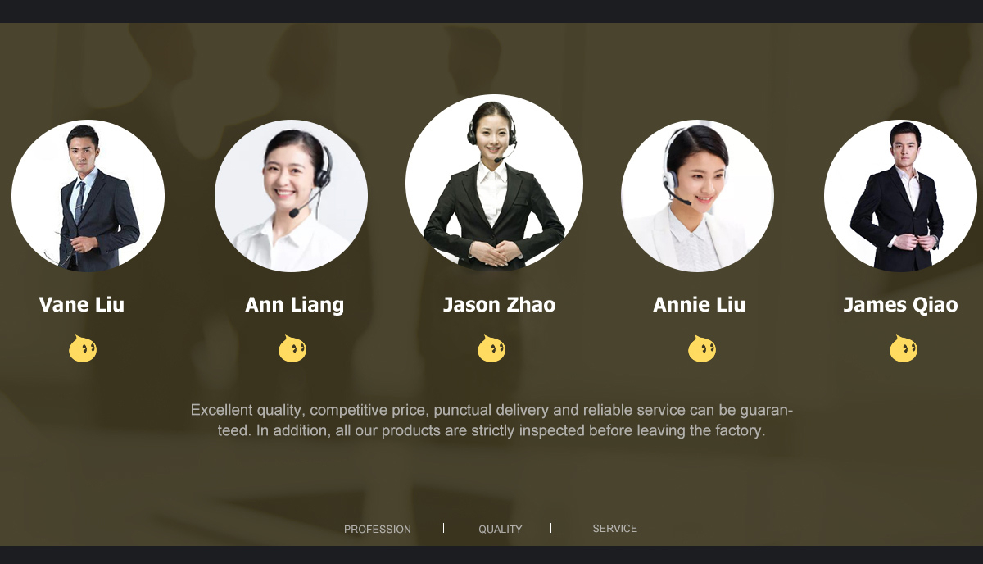Click the Vane Liu name
The height and width of the screenshot is (564, 983).
[x=82, y=305]
